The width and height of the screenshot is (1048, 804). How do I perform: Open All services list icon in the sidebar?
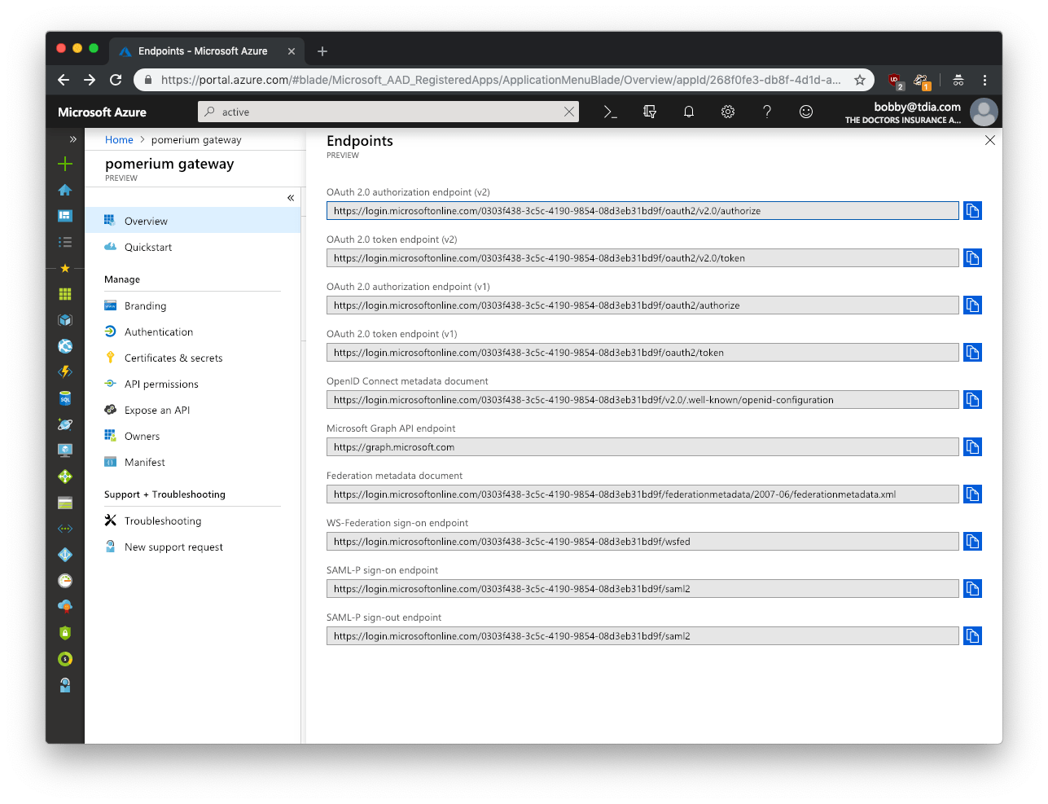click(x=65, y=242)
